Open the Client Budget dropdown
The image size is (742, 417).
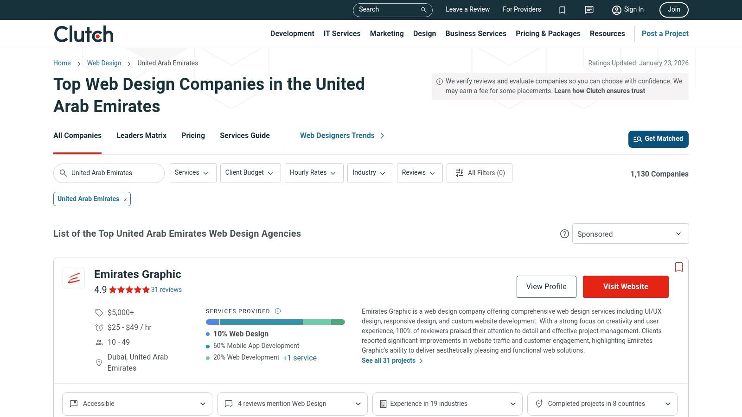[250, 173]
